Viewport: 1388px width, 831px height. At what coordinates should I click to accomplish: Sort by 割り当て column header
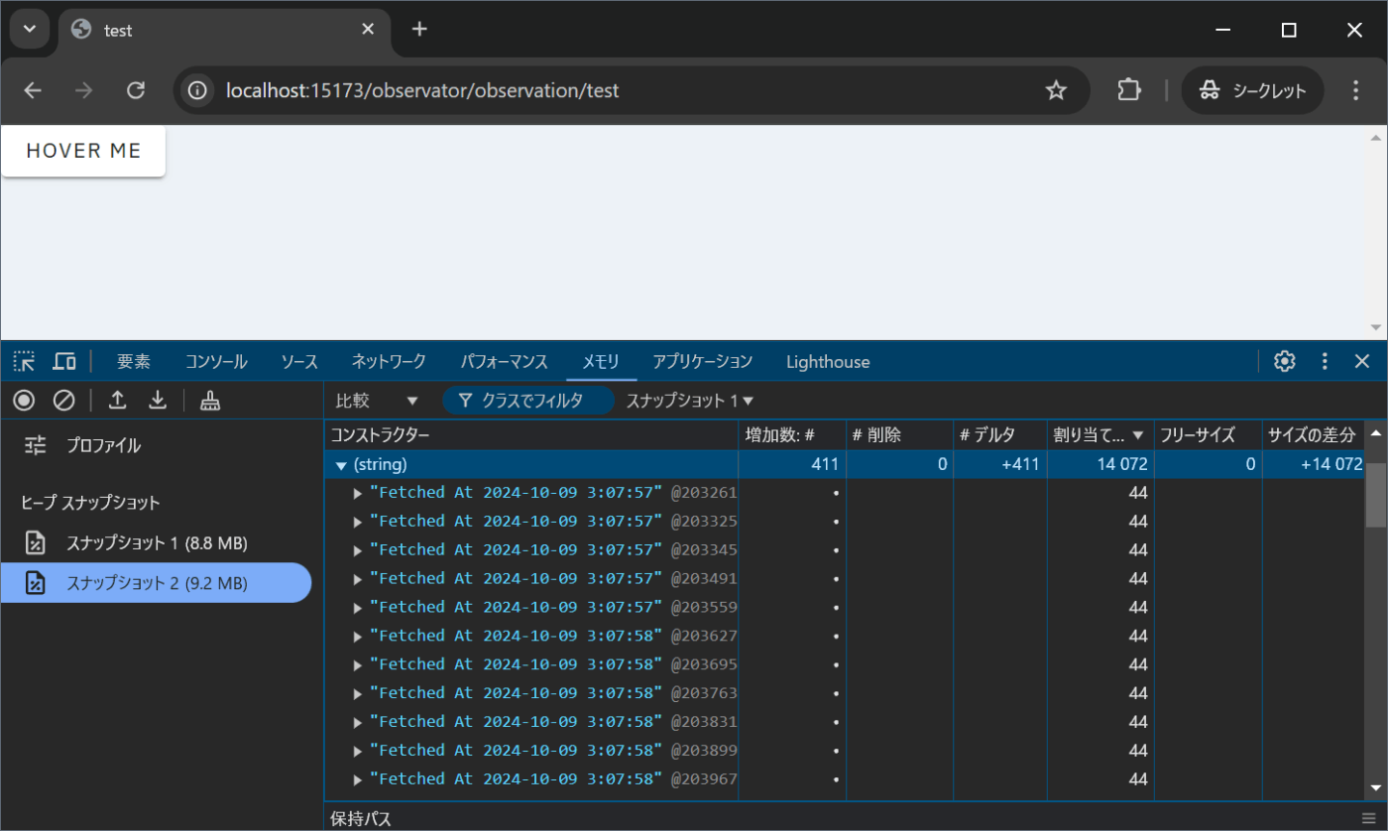[1100, 435]
